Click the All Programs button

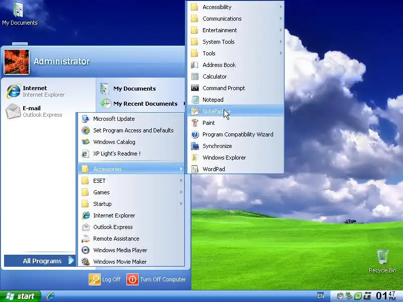pos(40,261)
